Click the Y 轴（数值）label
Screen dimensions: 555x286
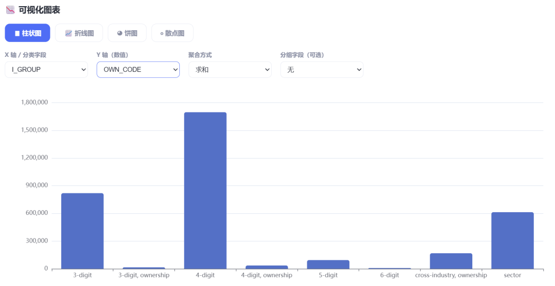point(113,55)
